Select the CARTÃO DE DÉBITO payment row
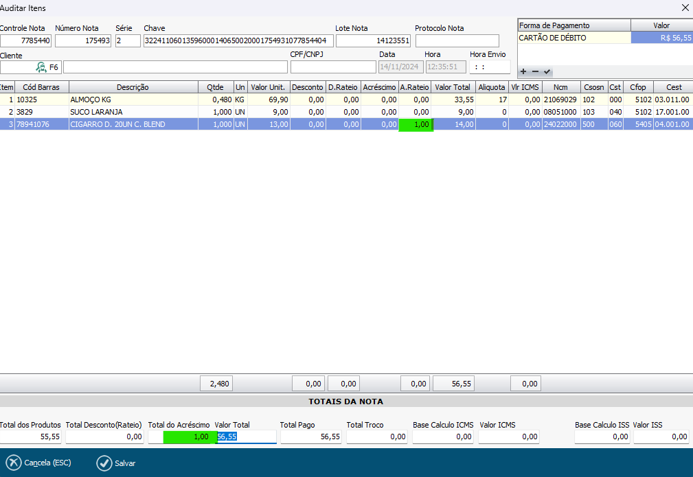The height and width of the screenshot is (477, 693). click(x=573, y=38)
